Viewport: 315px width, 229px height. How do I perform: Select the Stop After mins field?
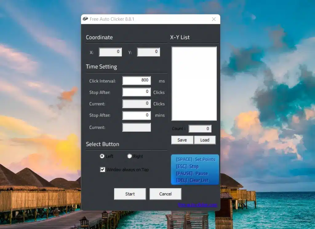136,115
